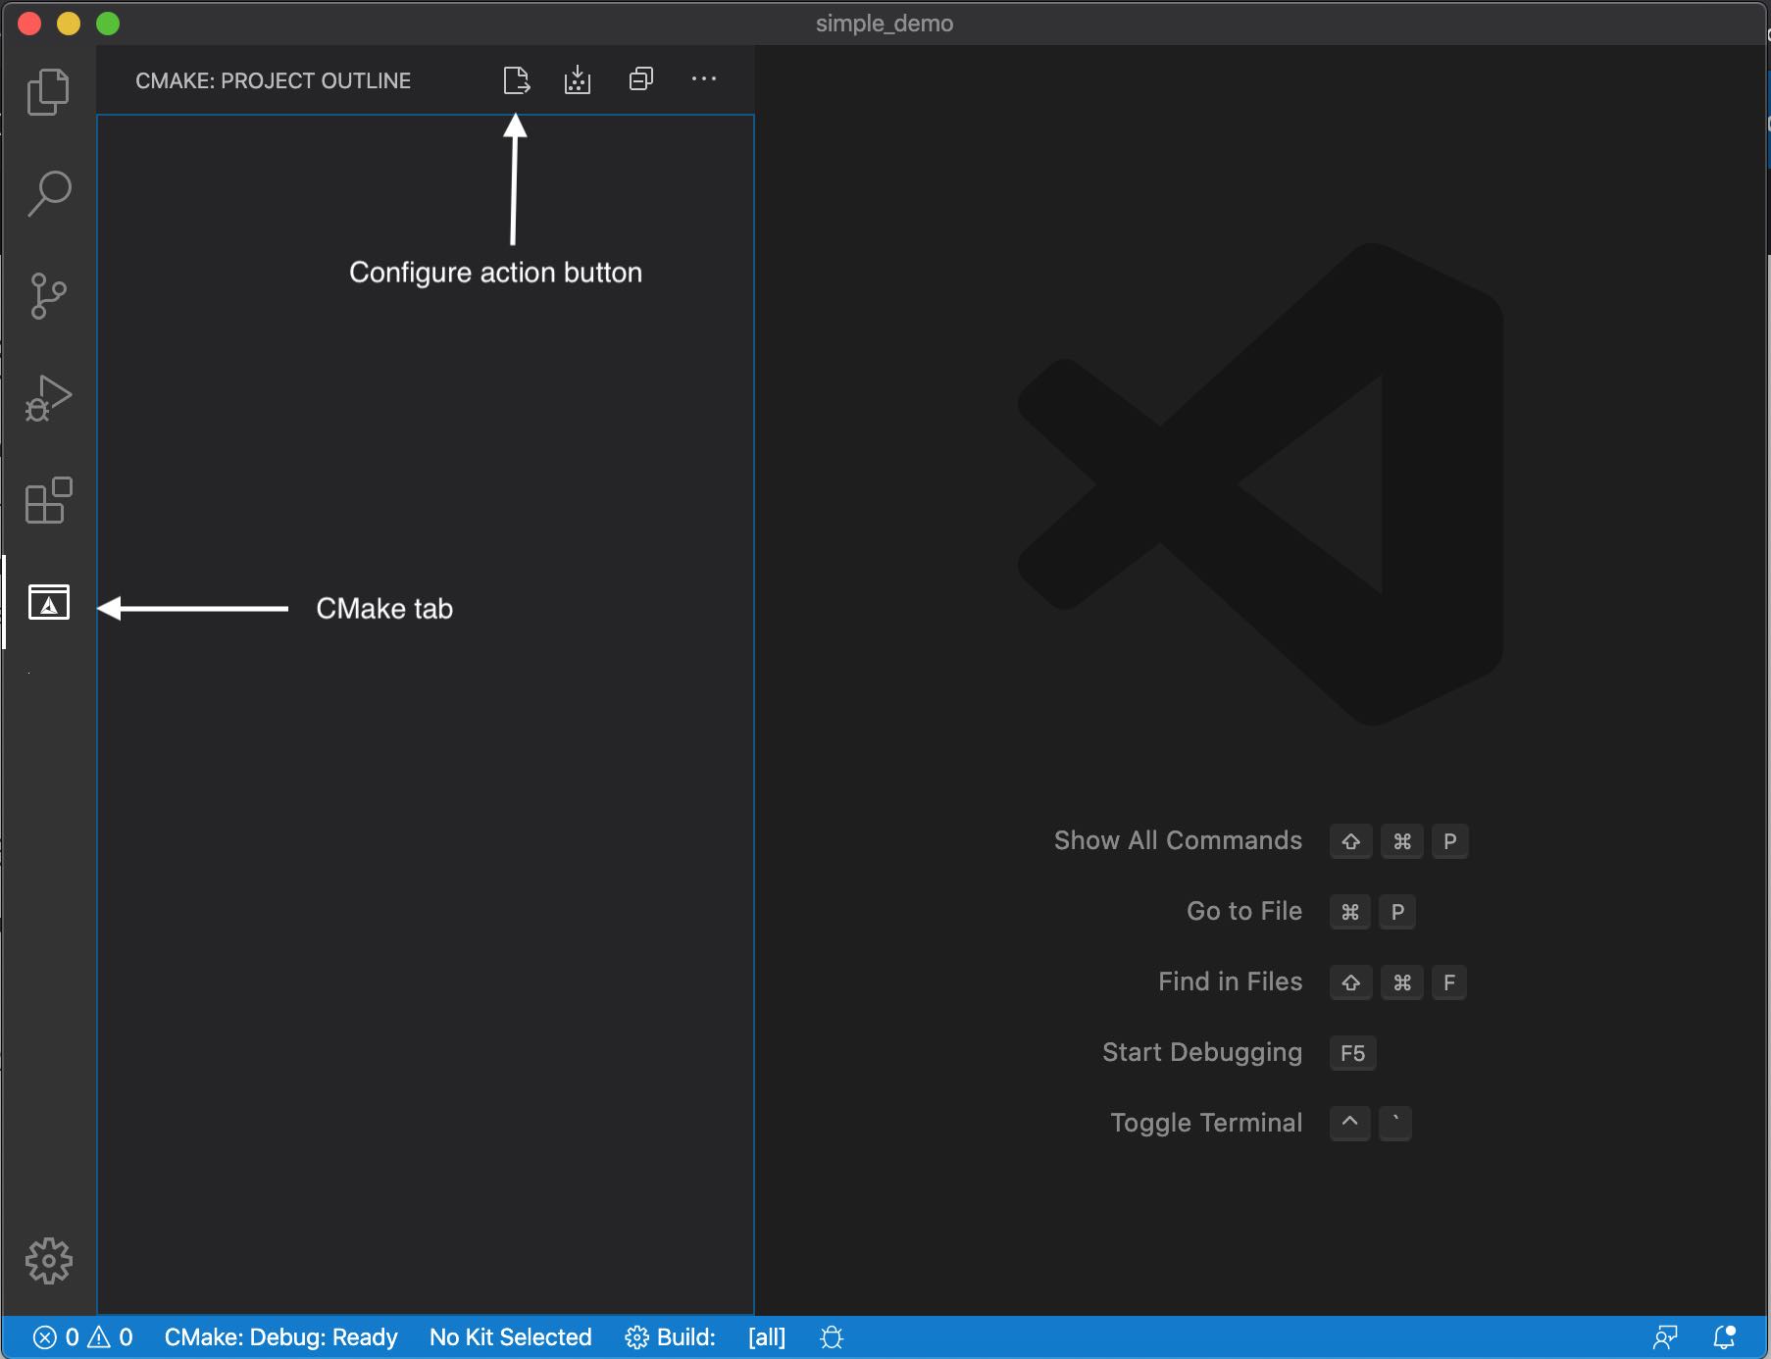Close the simple_demo window

(29, 24)
